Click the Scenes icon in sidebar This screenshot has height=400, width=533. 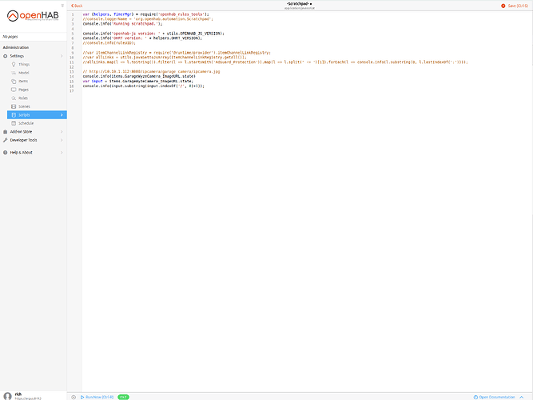click(14, 106)
